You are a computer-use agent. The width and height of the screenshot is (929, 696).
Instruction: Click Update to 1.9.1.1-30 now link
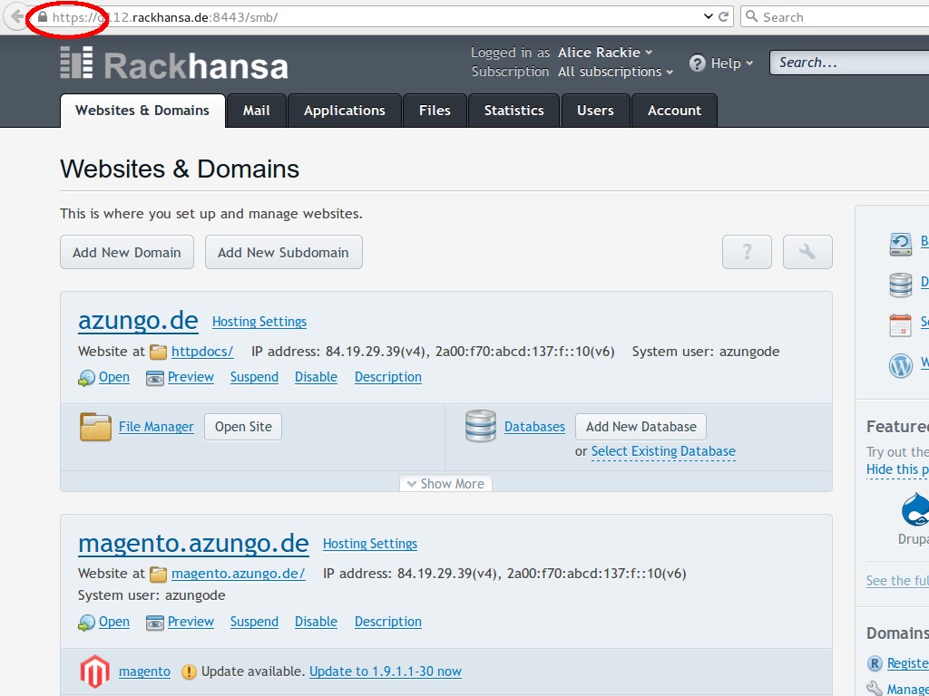(x=385, y=672)
